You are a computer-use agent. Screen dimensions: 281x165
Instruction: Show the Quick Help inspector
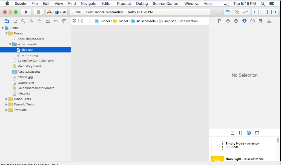point(228,21)
